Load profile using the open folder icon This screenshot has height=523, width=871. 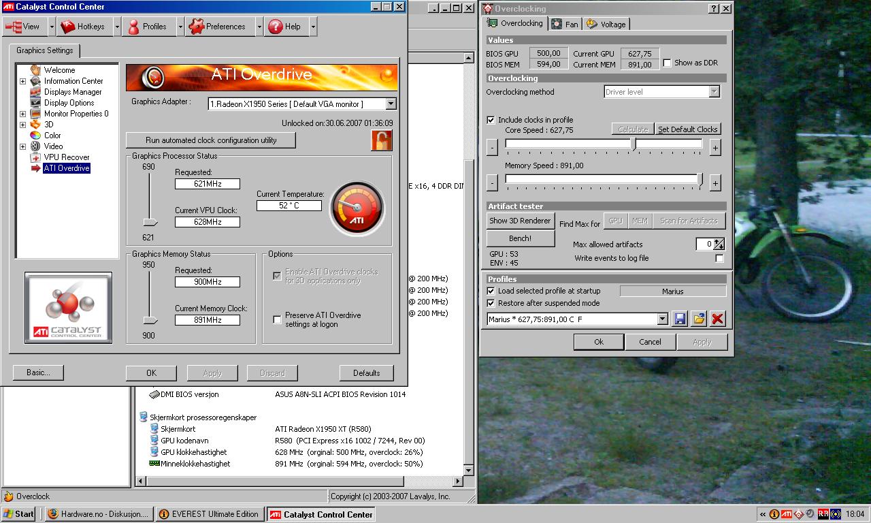click(698, 319)
